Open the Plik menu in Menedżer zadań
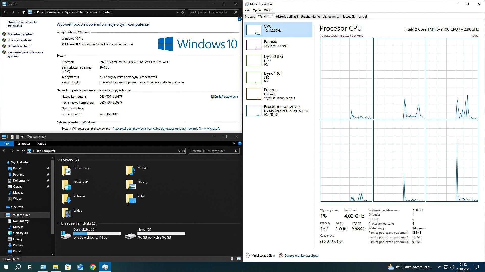The width and height of the screenshot is (485, 272). tap(247, 10)
